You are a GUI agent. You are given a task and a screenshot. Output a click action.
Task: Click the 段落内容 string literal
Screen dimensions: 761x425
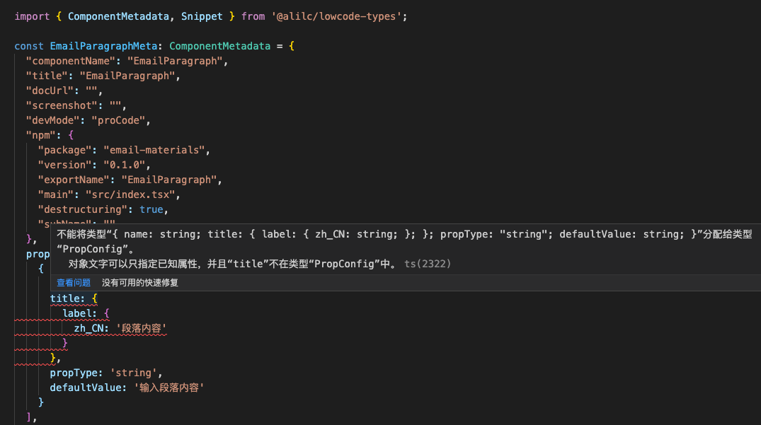pyautogui.click(x=142, y=327)
